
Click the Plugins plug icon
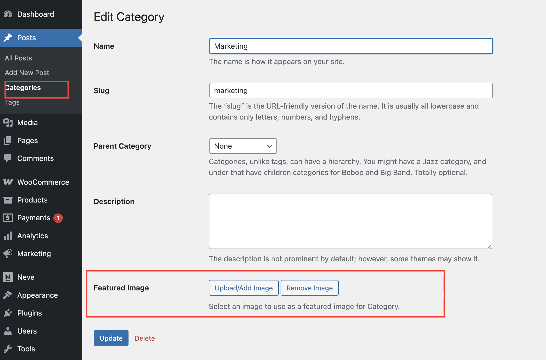(8, 313)
